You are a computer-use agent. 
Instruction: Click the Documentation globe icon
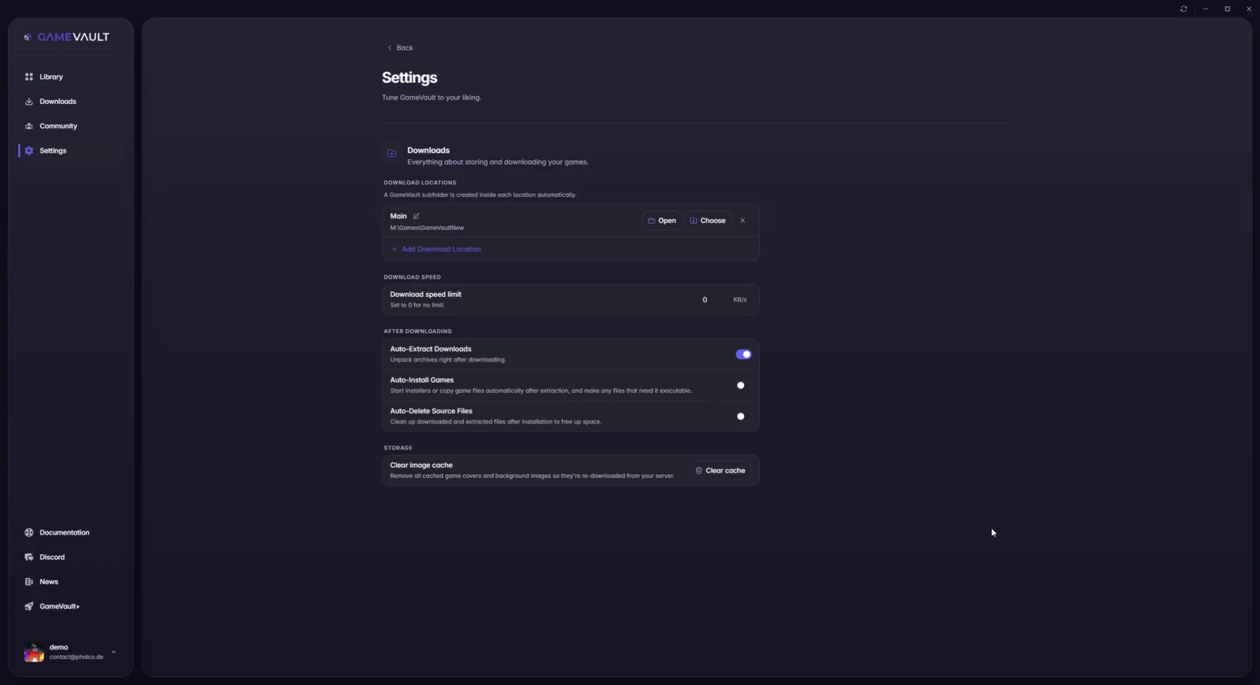(29, 532)
